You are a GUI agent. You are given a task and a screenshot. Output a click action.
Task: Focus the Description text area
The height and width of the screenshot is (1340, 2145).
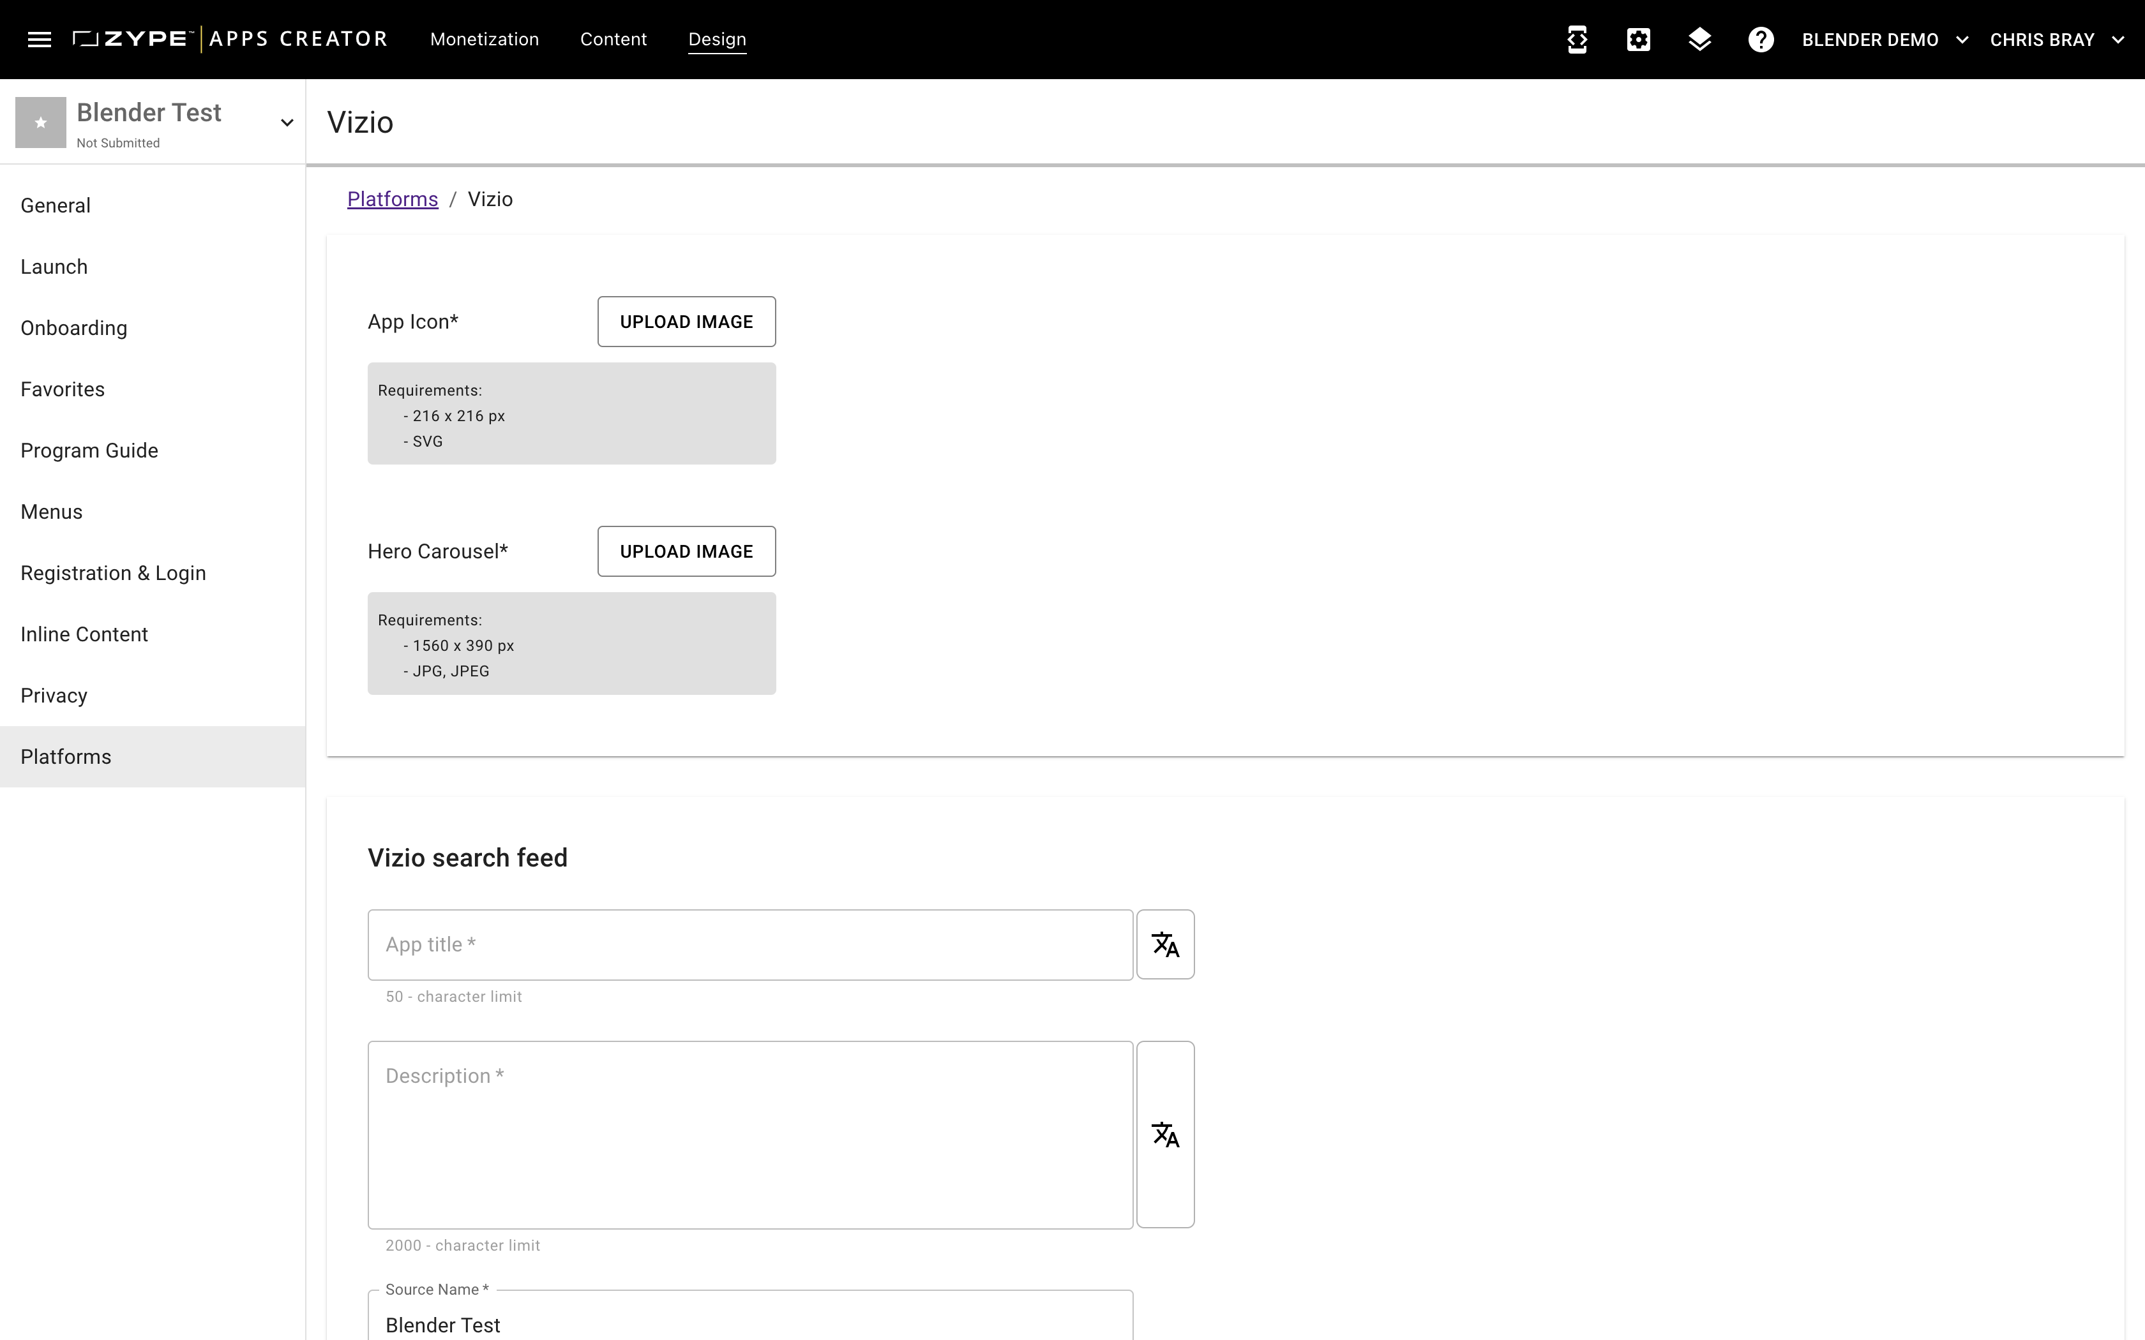pyautogui.click(x=750, y=1135)
